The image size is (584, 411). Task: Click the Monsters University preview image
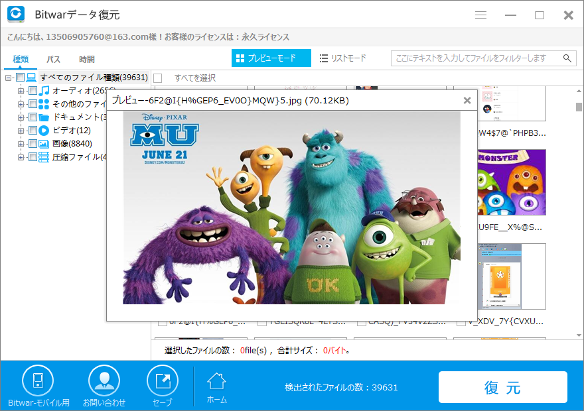point(291,207)
